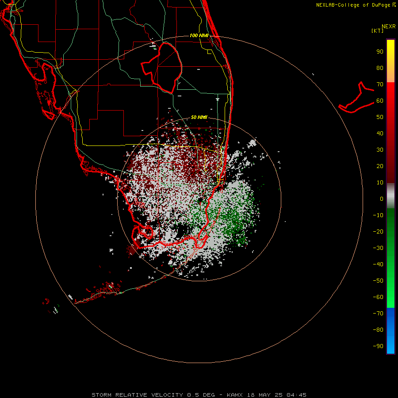This screenshot has width=398, height=398.
Task: Click the 50 NMI range ring label
Action: (x=199, y=117)
